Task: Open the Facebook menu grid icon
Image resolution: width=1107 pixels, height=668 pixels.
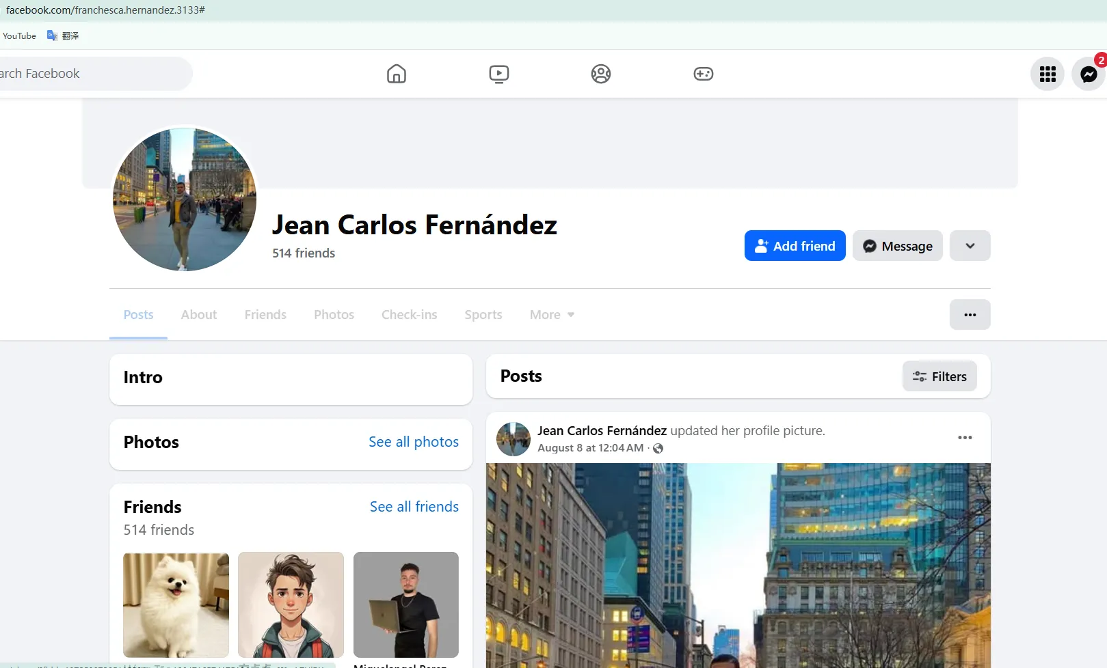Action: (x=1048, y=74)
